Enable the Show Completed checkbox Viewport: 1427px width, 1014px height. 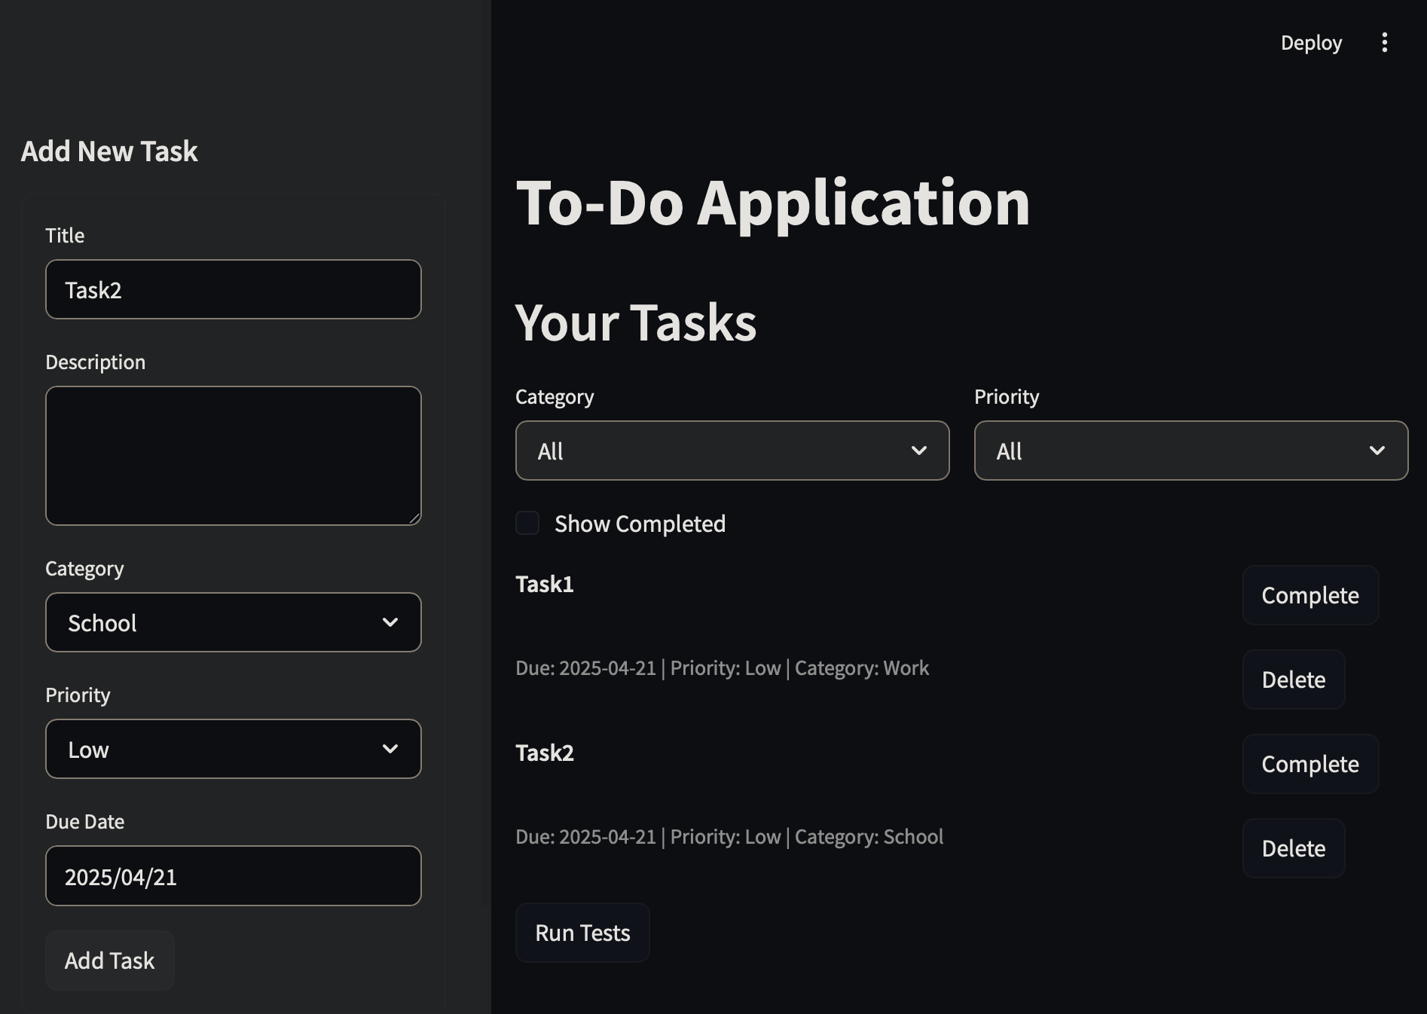point(527,523)
